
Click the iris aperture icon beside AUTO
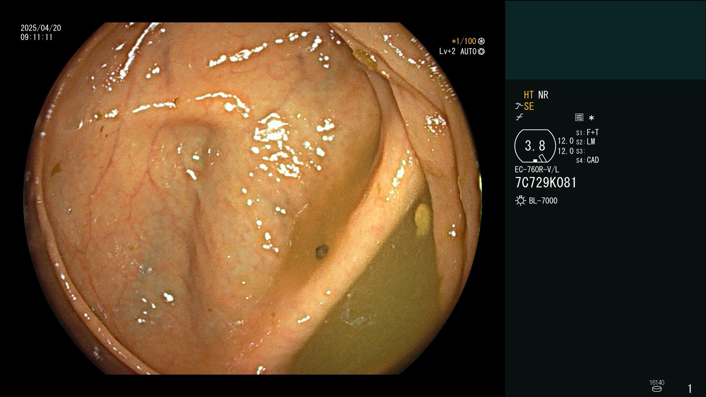[481, 52]
